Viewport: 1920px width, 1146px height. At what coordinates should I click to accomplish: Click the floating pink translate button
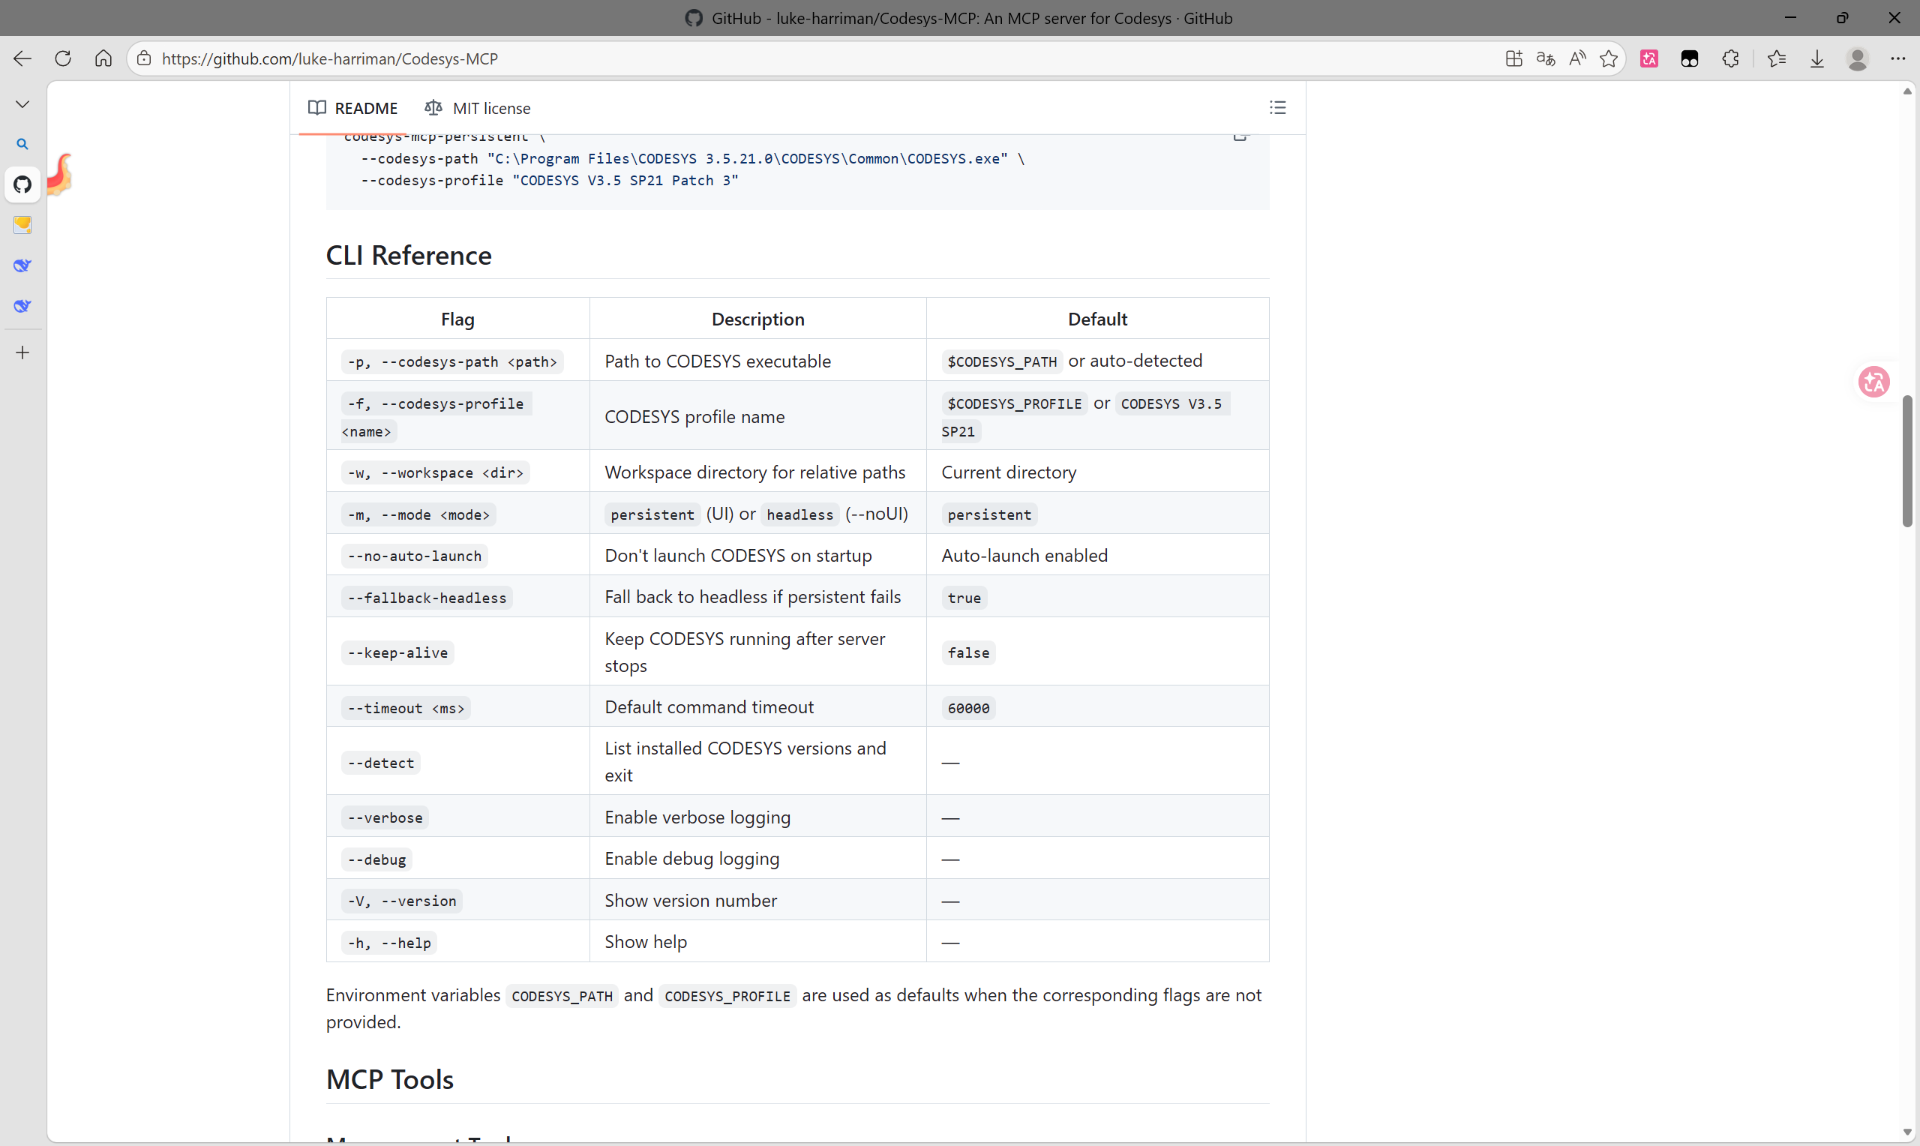pos(1873,382)
